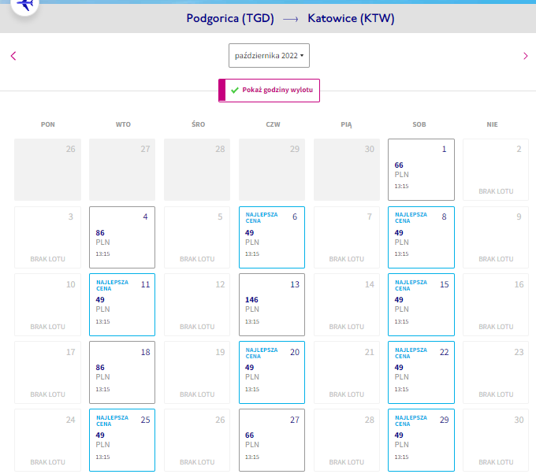Click October 24 cell with BRAK LOTU
This screenshot has height=474, width=536.
click(47, 440)
